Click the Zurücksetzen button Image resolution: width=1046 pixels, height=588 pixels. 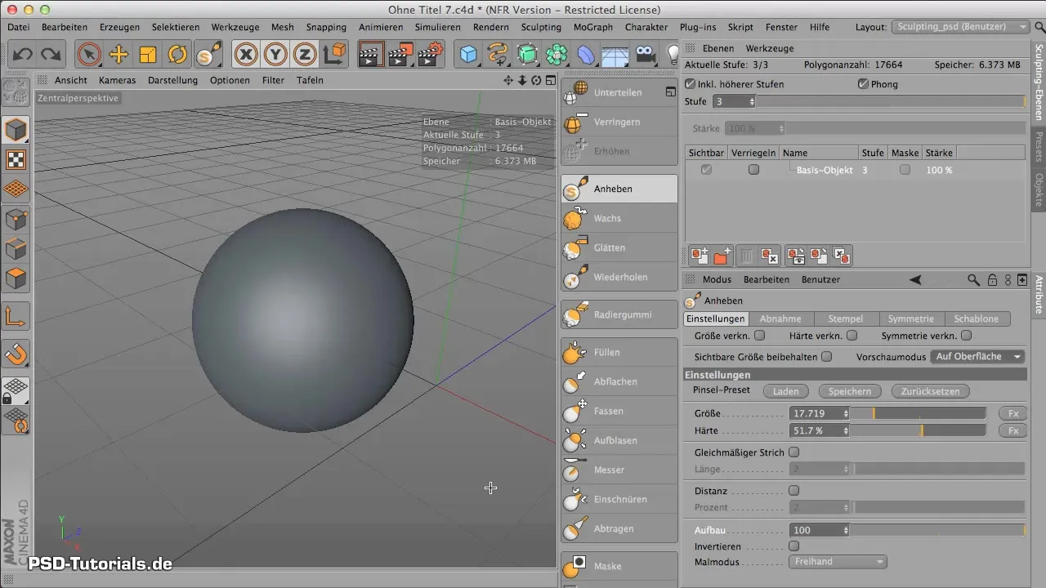pos(930,391)
